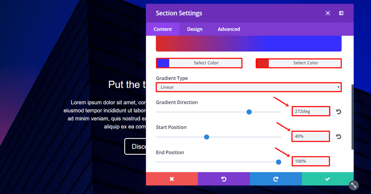The height and width of the screenshot is (194, 371).
Task: Redo the change in footer
Action: (x=276, y=179)
